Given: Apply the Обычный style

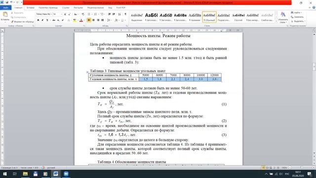Looking at the screenshot, I should (209, 17).
